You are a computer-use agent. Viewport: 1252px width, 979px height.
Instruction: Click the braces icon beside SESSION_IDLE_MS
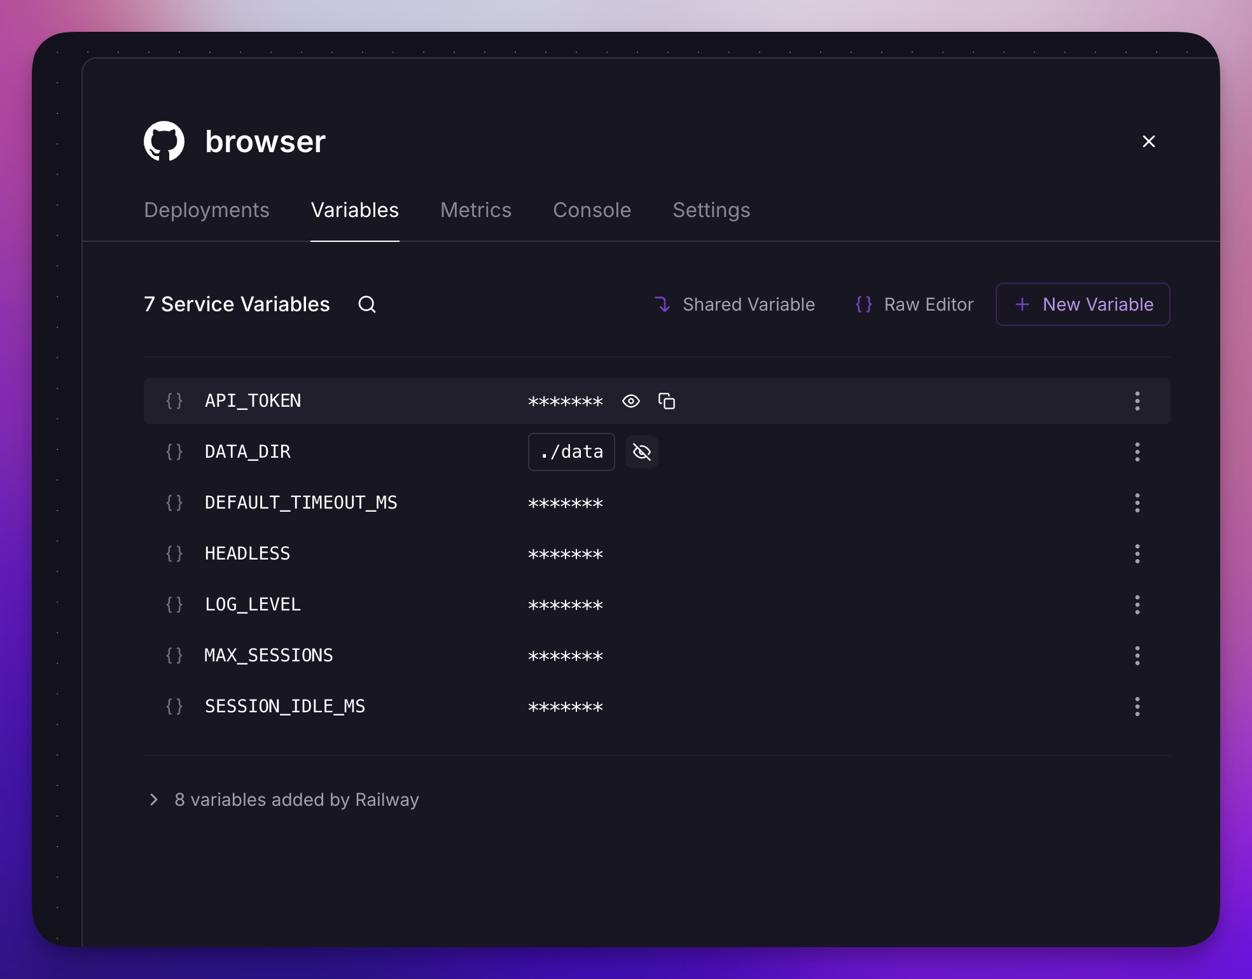(174, 707)
